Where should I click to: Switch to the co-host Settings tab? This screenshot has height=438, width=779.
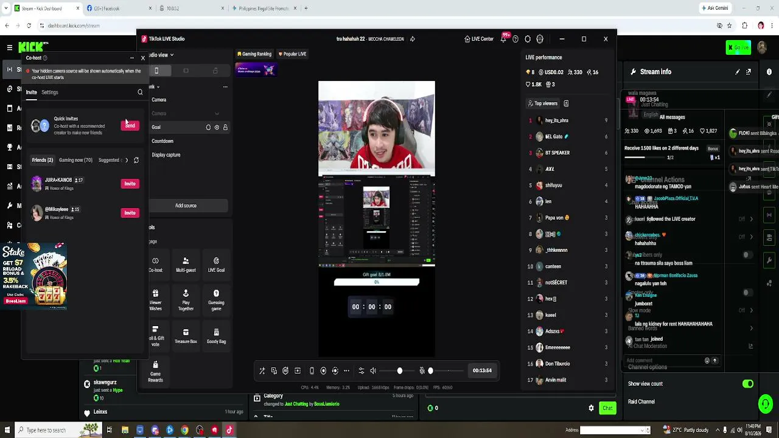coord(50,92)
